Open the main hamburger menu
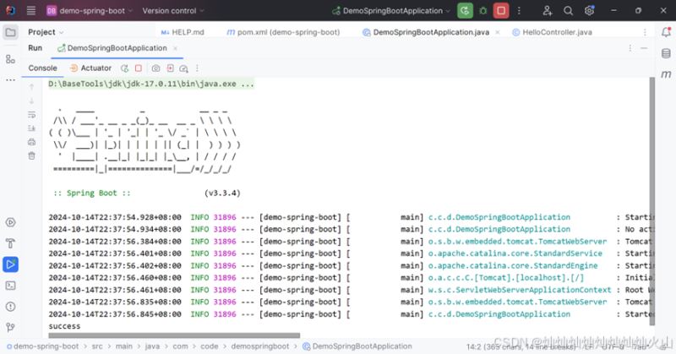Screen dimensions: 676x354 tap(31, 11)
